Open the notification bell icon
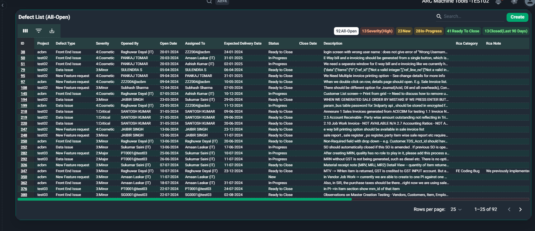 point(499,2)
